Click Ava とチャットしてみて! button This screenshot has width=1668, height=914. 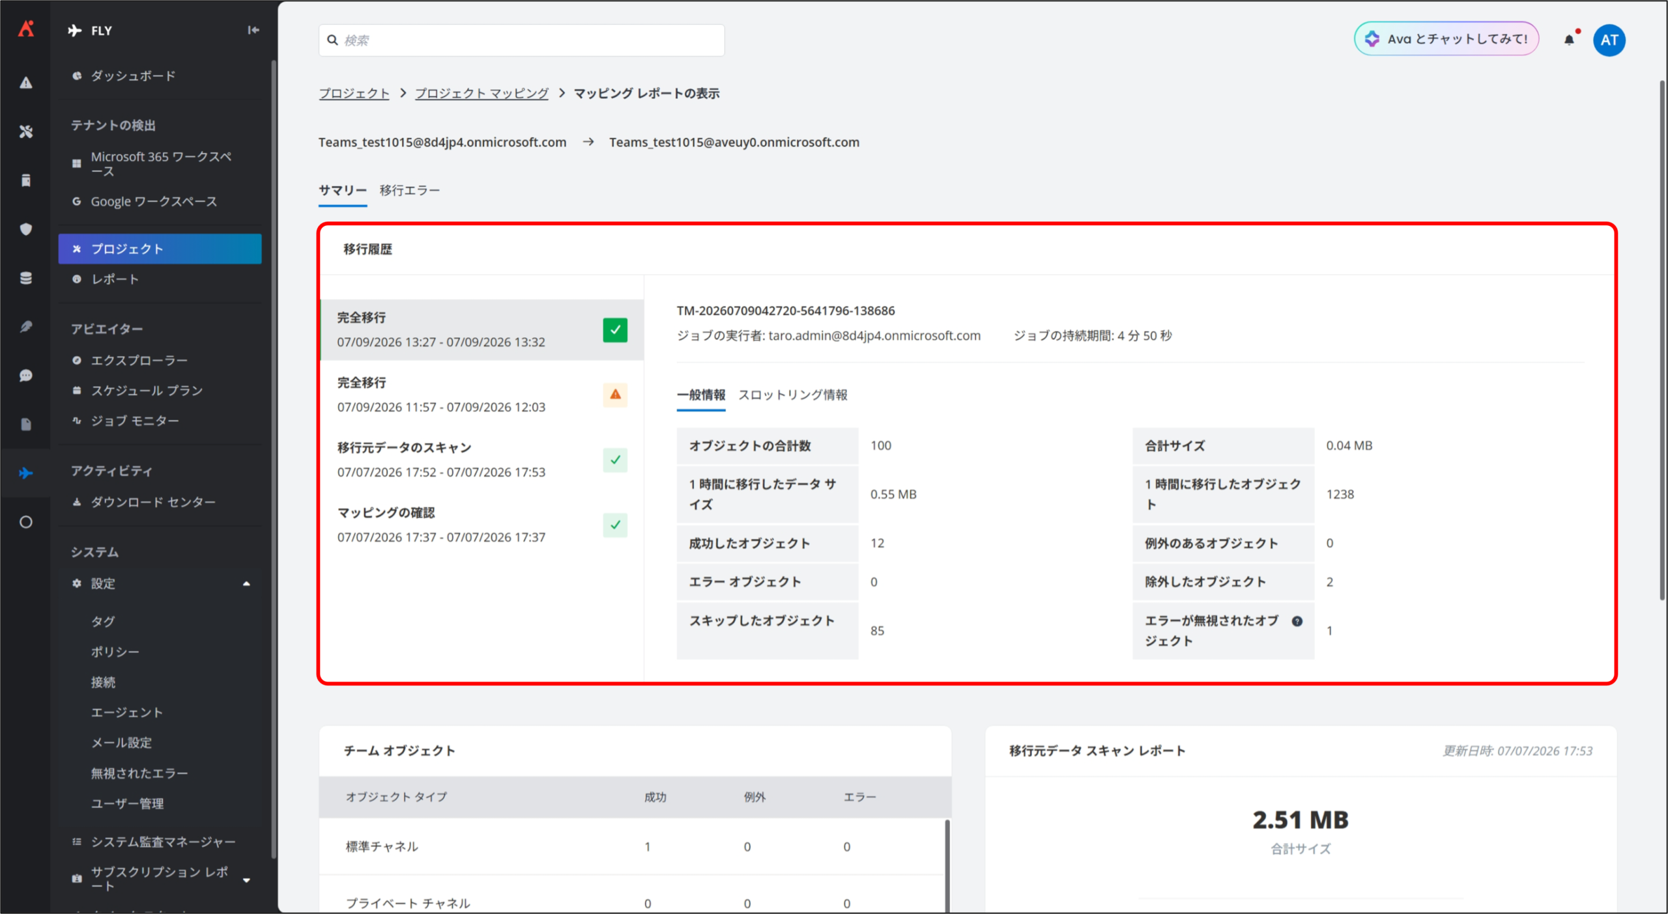1446,39
